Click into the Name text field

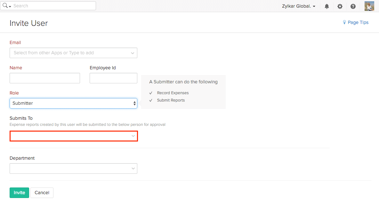[45, 78]
